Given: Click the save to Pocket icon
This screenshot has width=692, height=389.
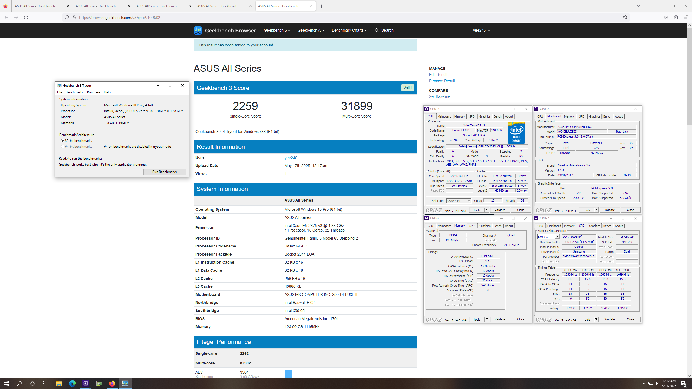Looking at the screenshot, I should pyautogui.click(x=666, y=18).
